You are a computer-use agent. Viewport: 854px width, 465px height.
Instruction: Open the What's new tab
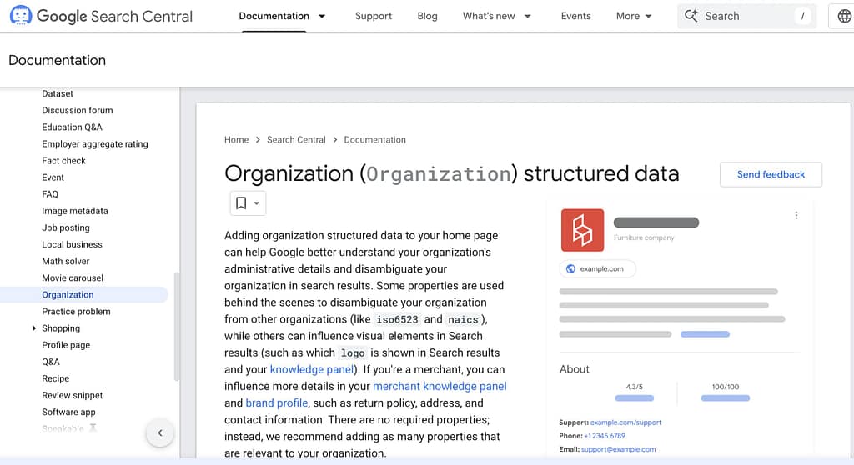[489, 17]
